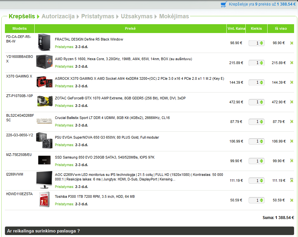
Task: Remove ASROCK X370 GAMING X from cart
Action: tap(292, 82)
